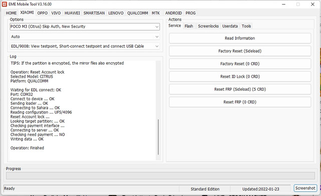The height and width of the screenshot is (196, 321).
Task: Click the Read Information button
Action: [240, 38]
